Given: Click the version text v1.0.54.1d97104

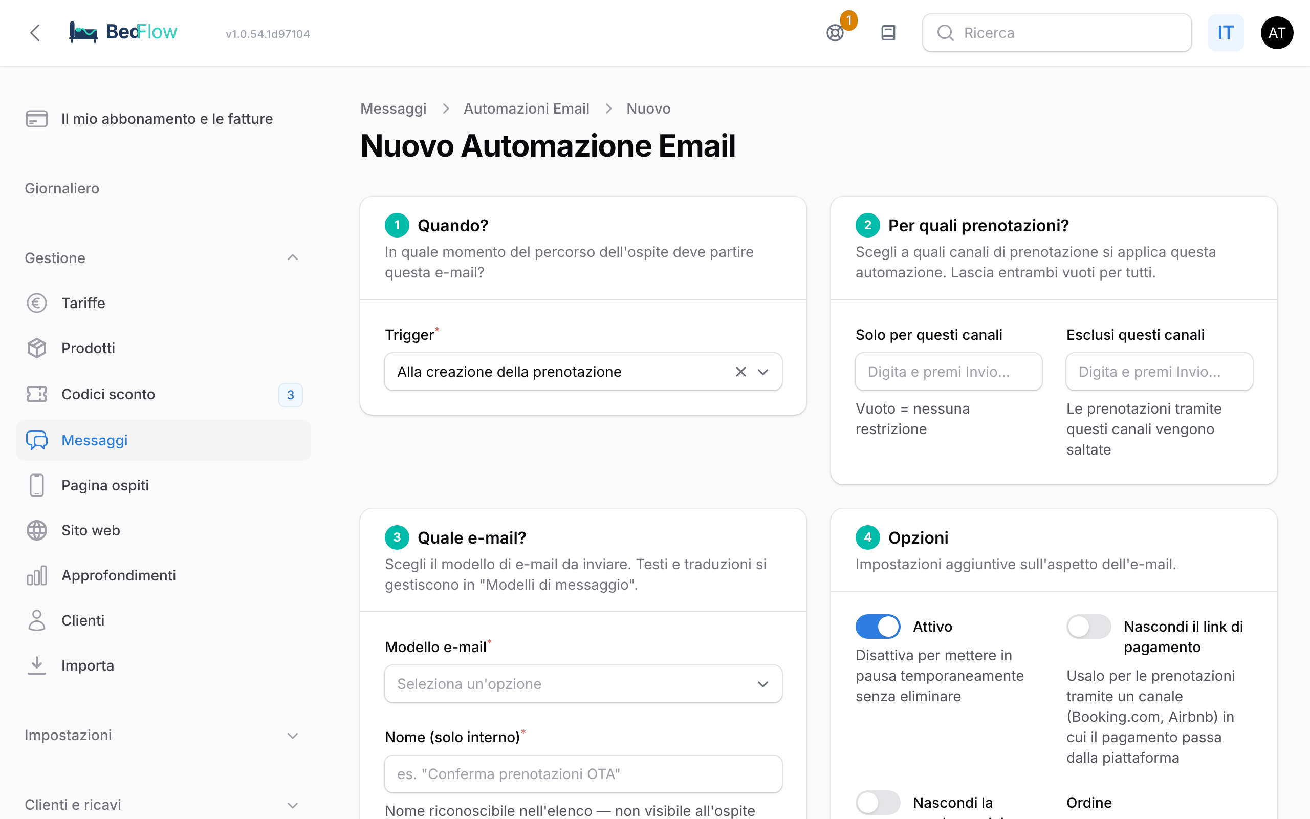Looking at the screenshot, I should coord(268,34).
